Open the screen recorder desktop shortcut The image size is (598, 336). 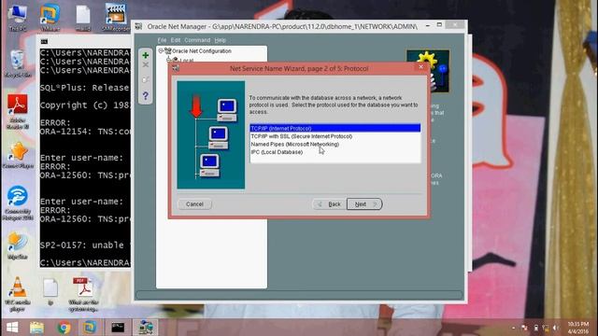click(x=115, y=17)
